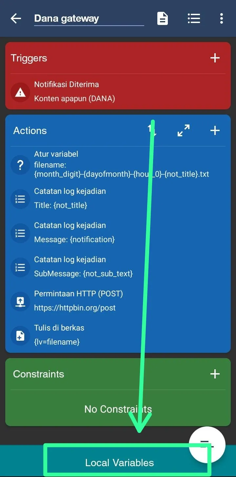Tap the back arrow icon
The width and height of the screenshot is (236, 477).
point(16,19)
